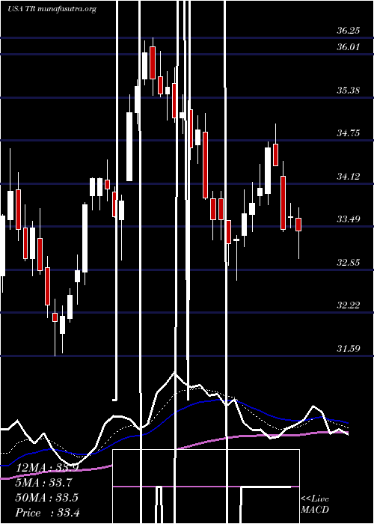Click the 50MA : 33.5 legend text
Screen dimensions: 374x524
point(46,498)
